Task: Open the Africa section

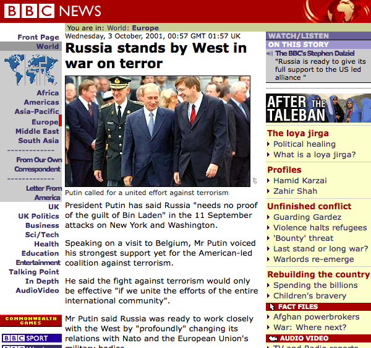Action: [x=48, y=93]
